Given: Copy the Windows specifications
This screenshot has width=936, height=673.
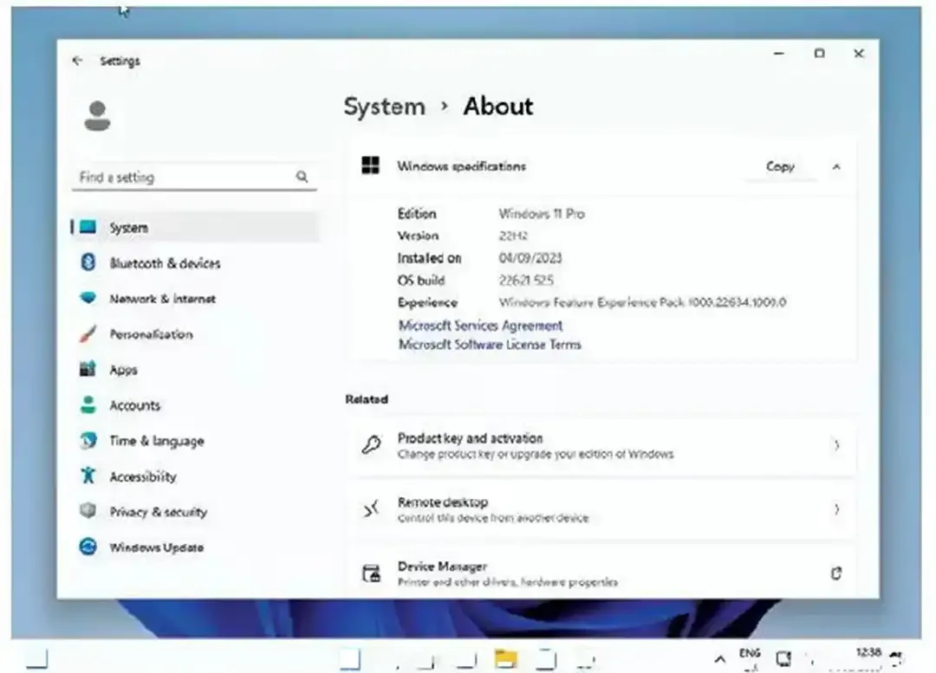Looking at the screenshot, I should 780,166.
